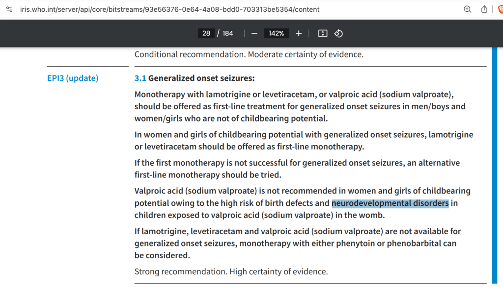Screen dimensions: 503x294
Task: Toggle the fit to page button
Action: pos(323,33)
